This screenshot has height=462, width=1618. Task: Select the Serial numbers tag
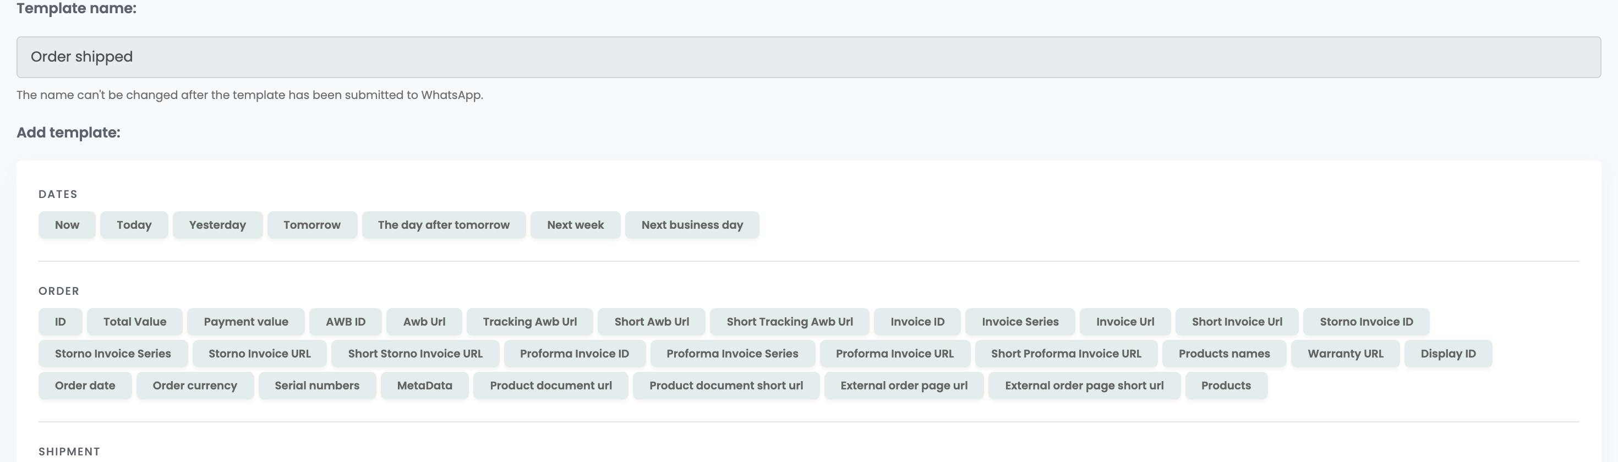point(317,386)
